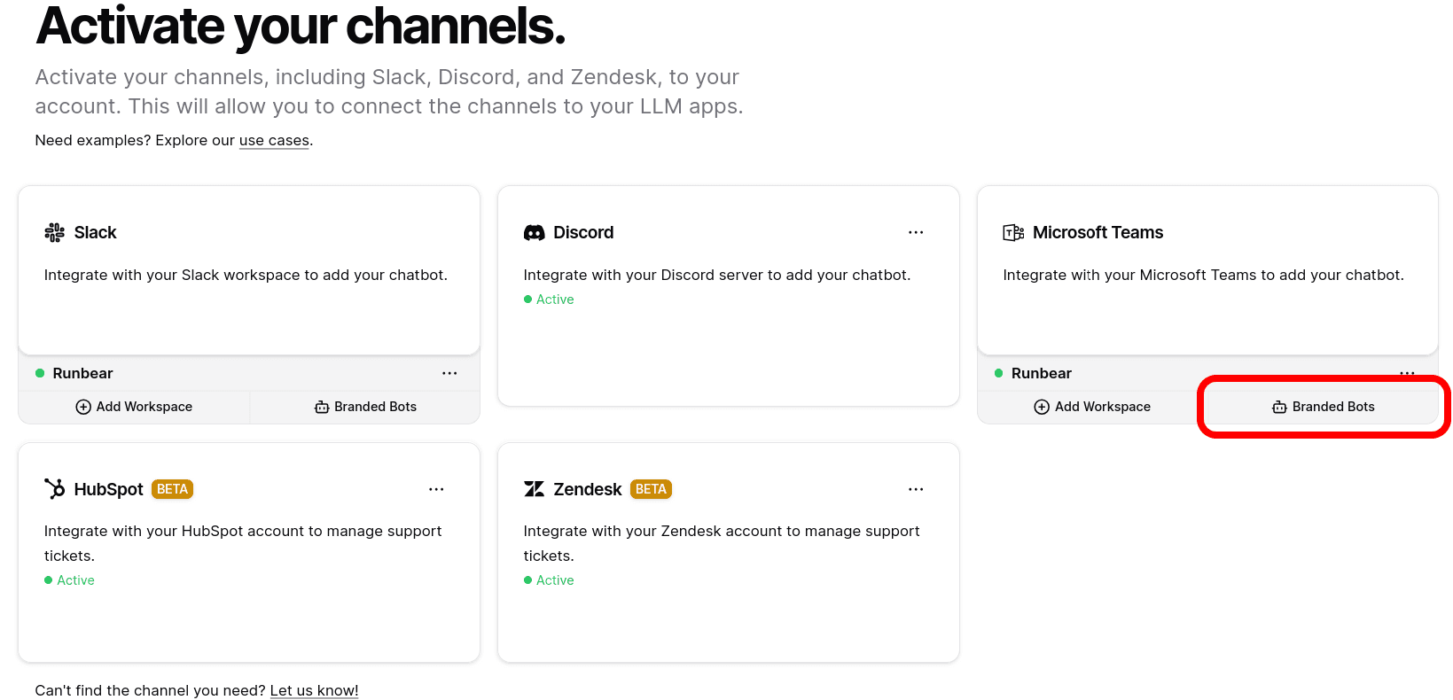The image size is (1453, 700).
Task: Click the "Need examples? Explore our" text
Action: tap(135, 140)
